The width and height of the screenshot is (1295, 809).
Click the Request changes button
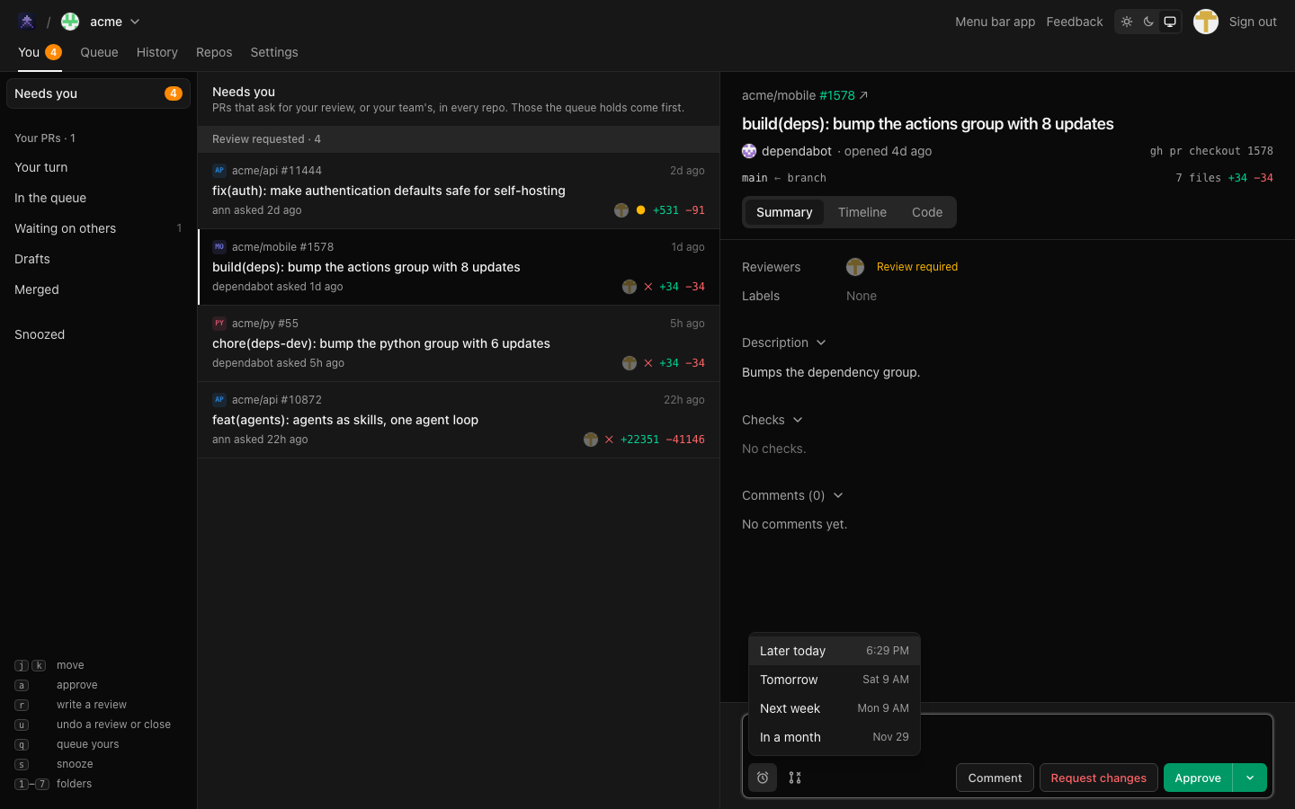click(x=1099, y=778)
